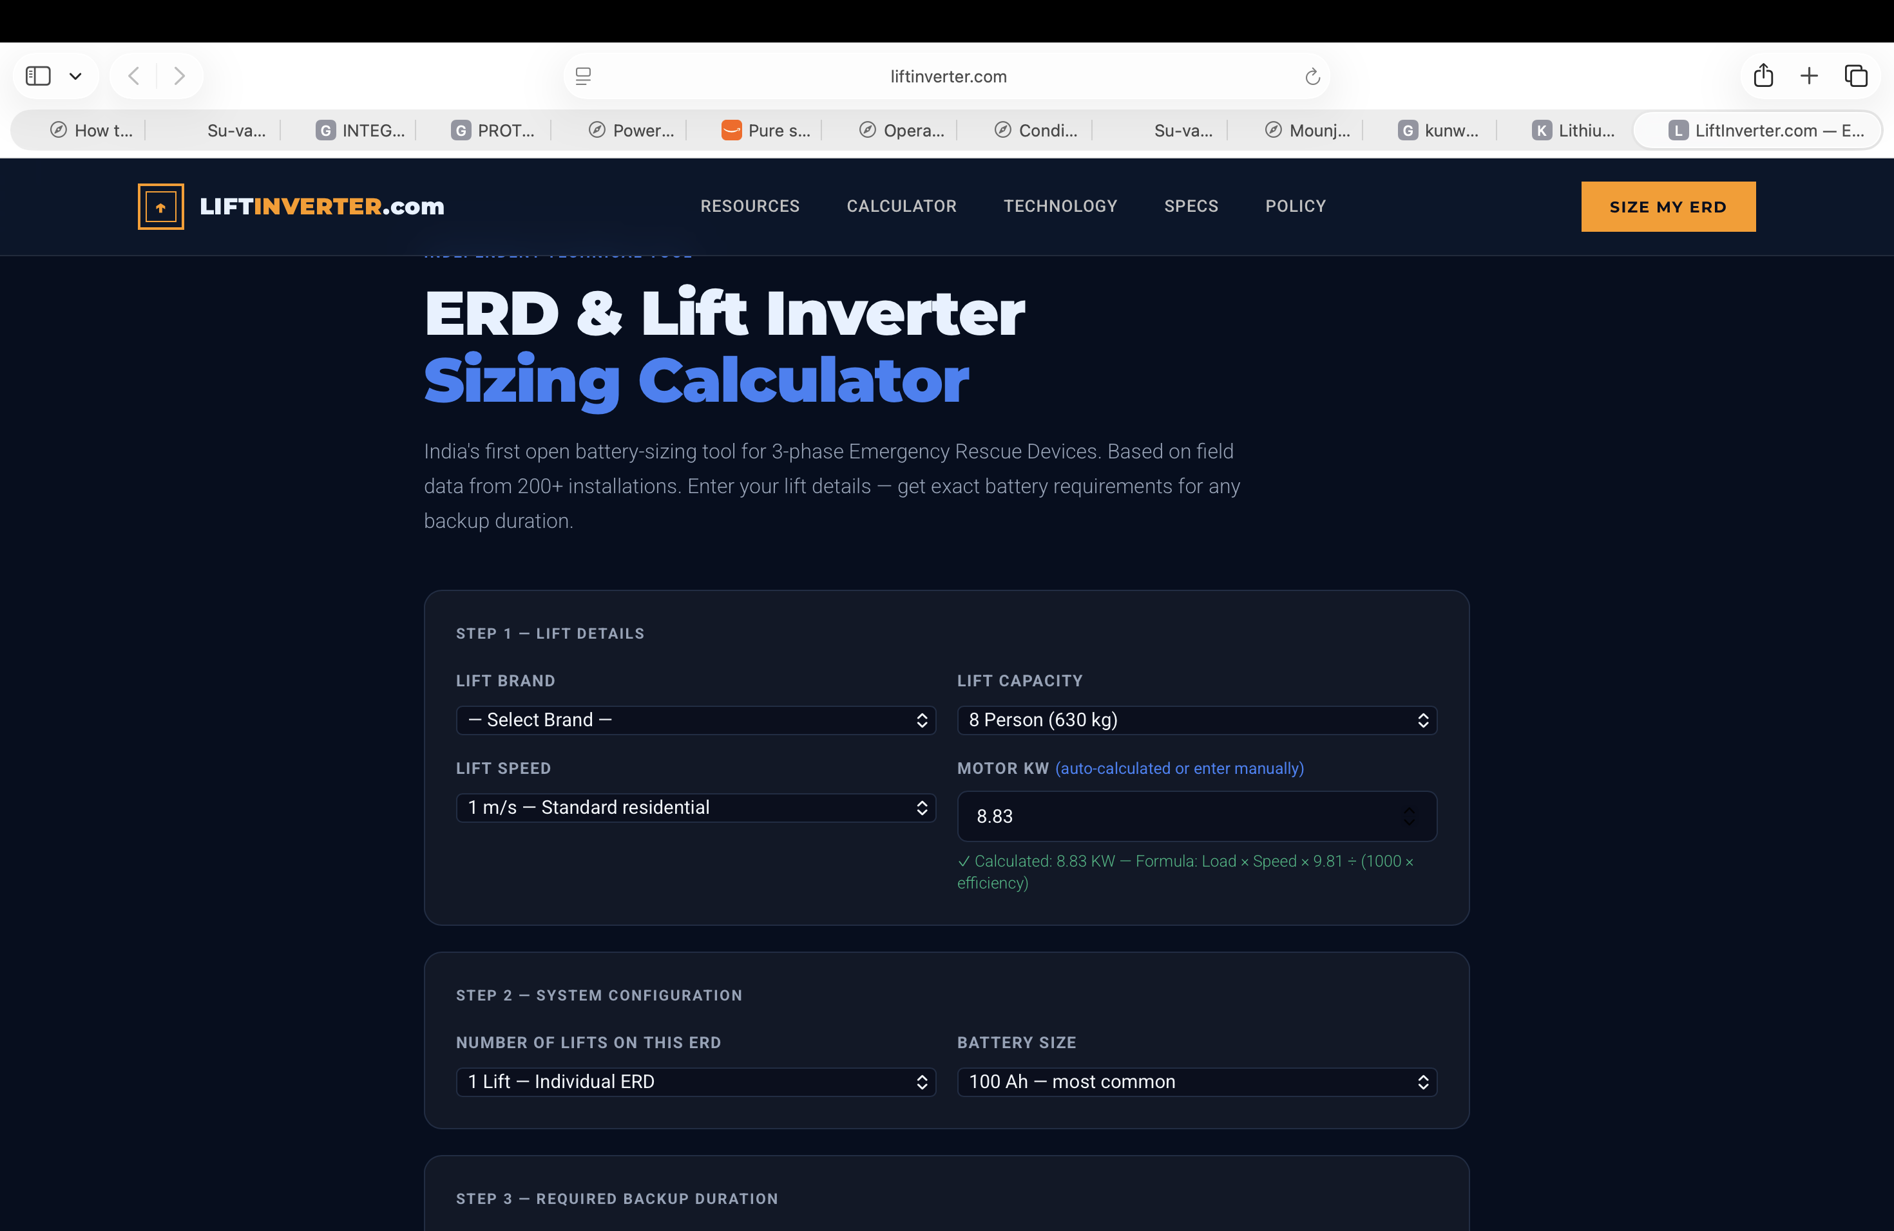Click the Motor KW input field

(x=1197, y=816)
